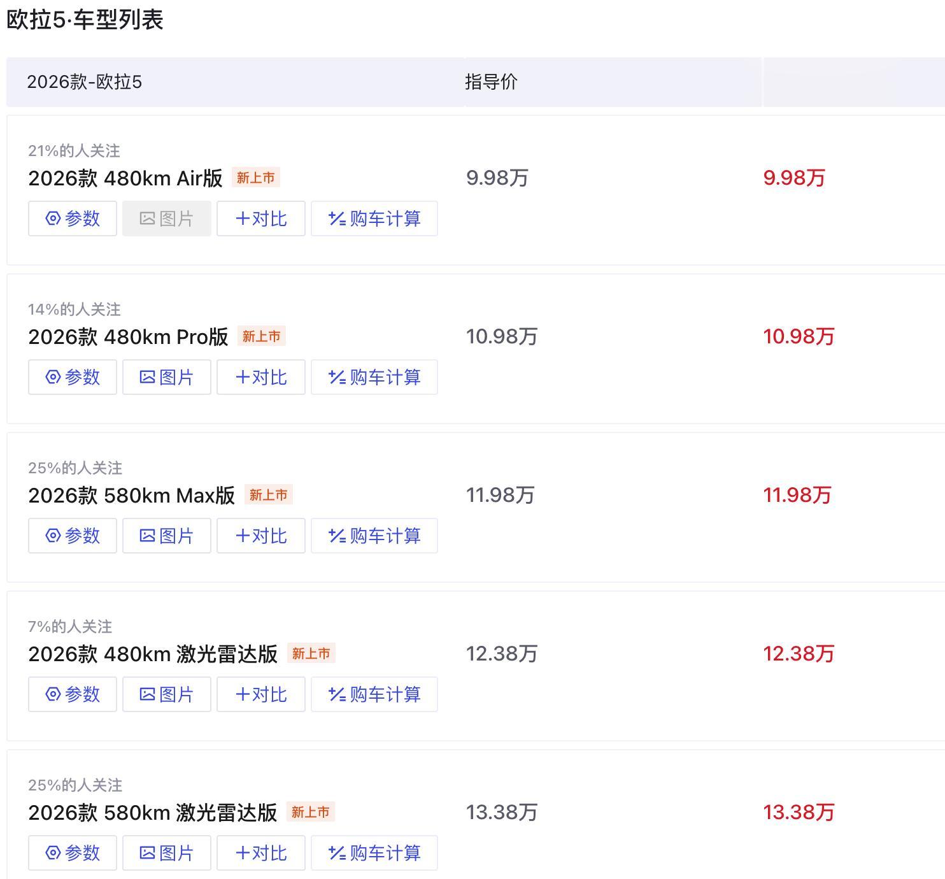Click the 指导价 column header
The height and width of the screenshot is (879, 945).
click(491, 82)
